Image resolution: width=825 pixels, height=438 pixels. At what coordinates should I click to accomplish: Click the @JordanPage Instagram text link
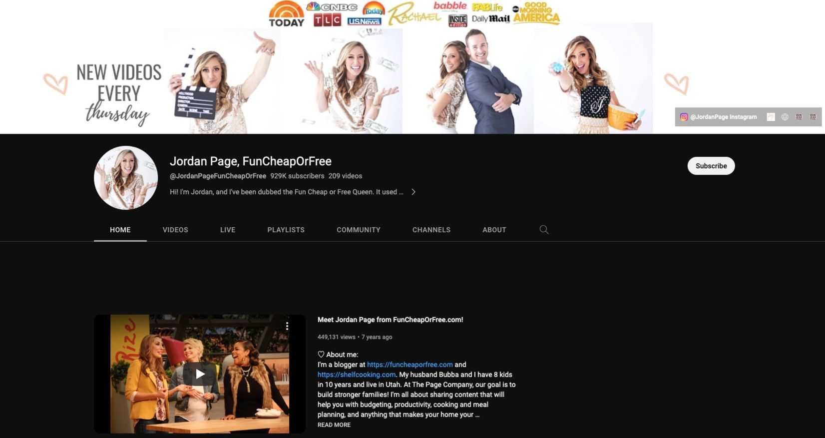point(723,117)
